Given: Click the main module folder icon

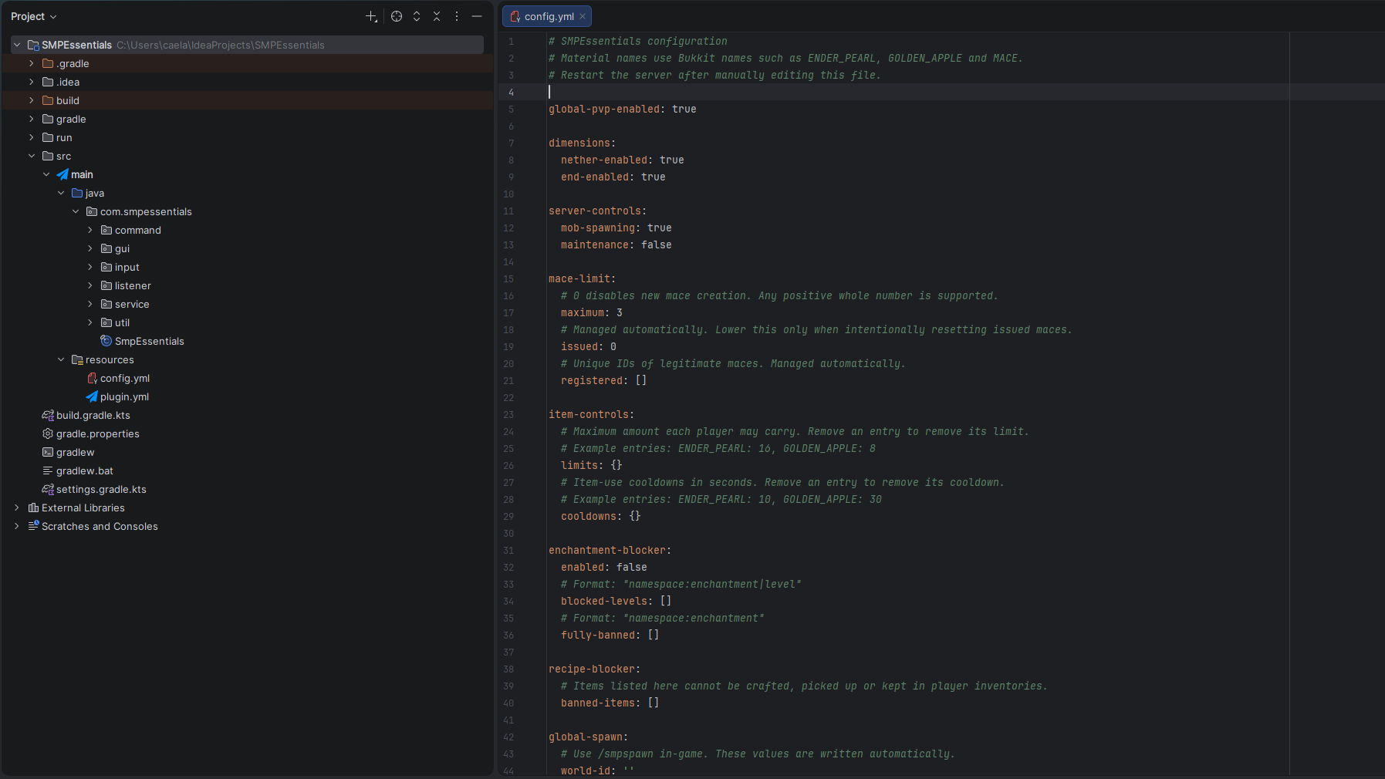Looking at the screenshot, I should 62,174.
